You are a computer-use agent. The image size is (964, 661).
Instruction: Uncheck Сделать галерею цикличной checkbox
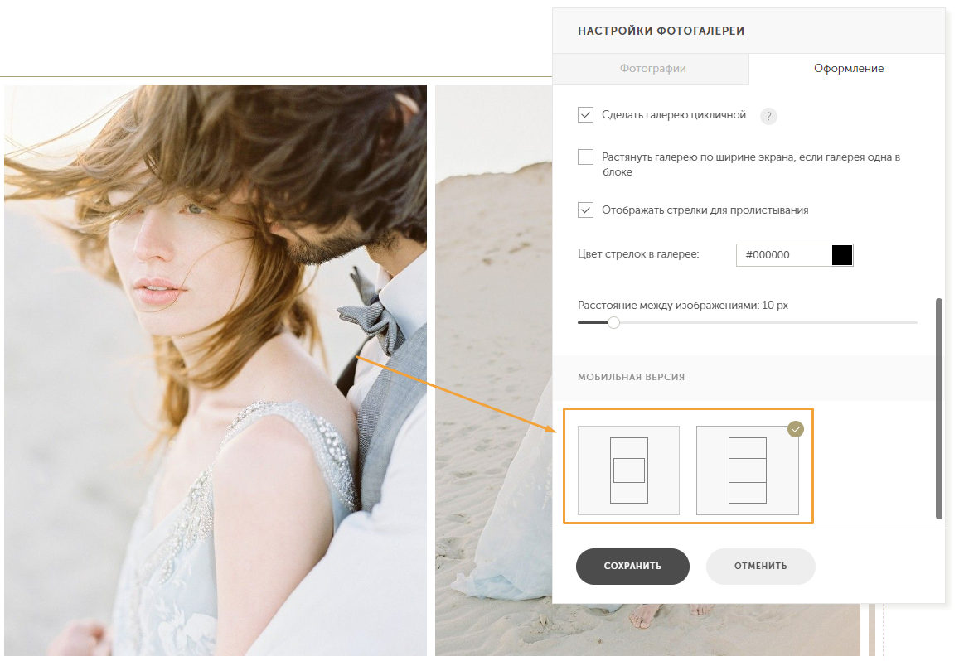[x=585, y=115]
